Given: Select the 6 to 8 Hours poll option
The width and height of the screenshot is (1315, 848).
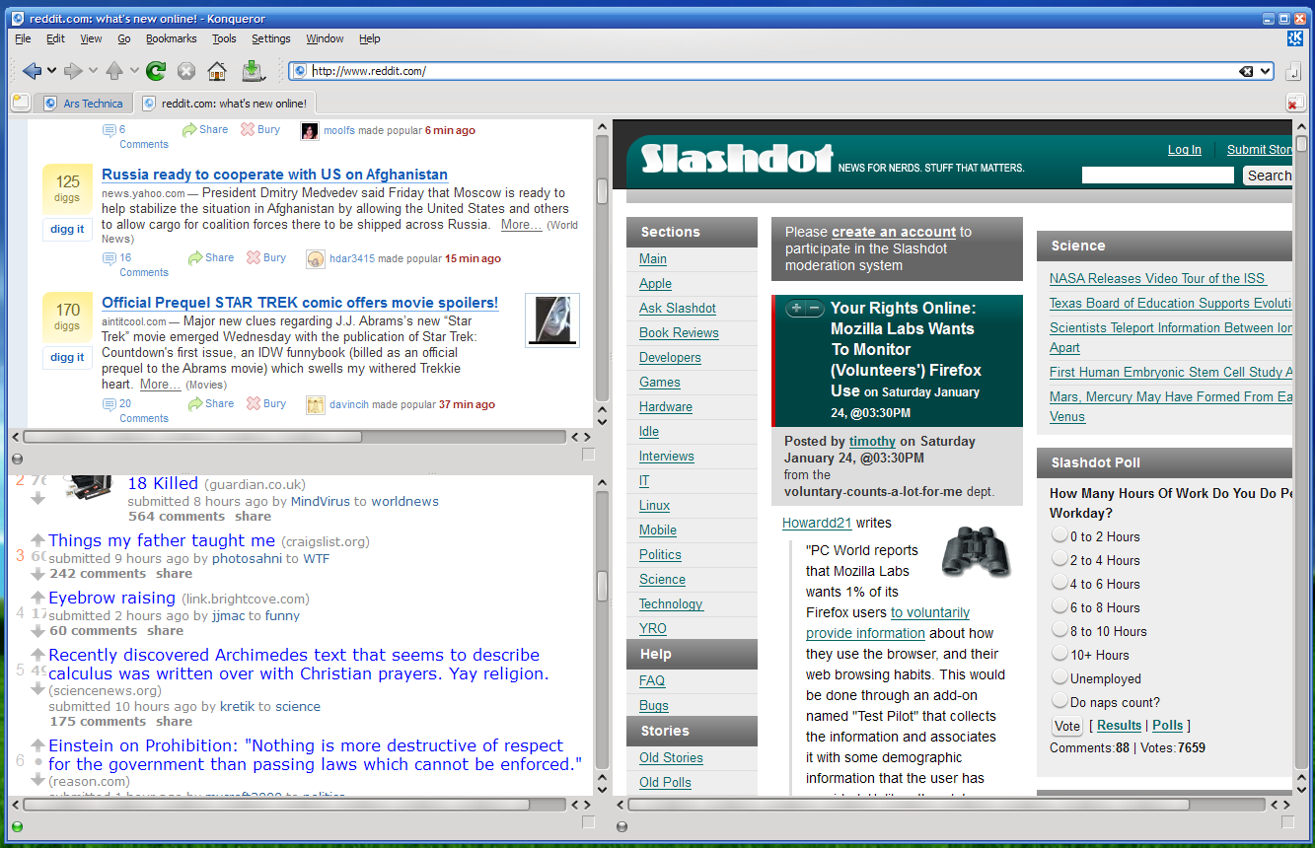Looking at the screenshot, I should coord(1060,606).
